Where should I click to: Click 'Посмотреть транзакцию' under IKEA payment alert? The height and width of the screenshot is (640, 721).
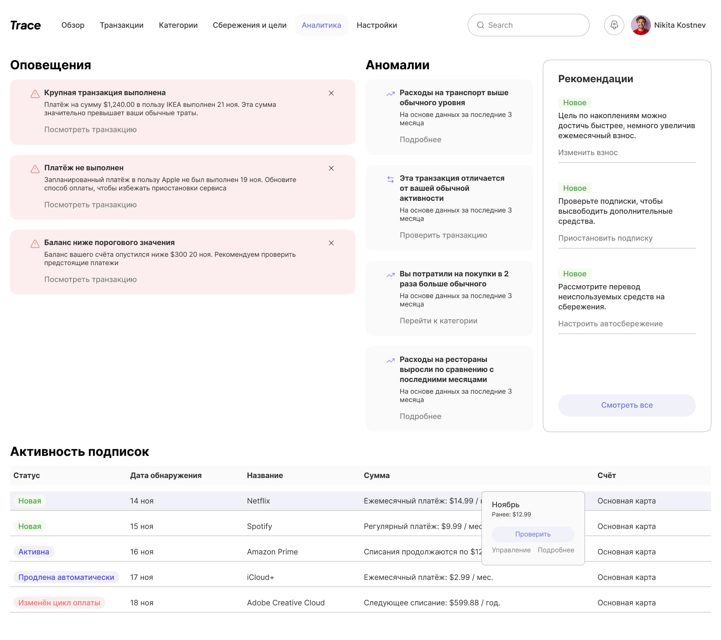(x=91, y=130)
